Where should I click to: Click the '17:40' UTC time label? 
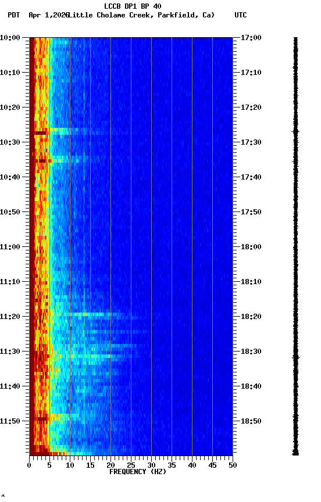point(251,177)
